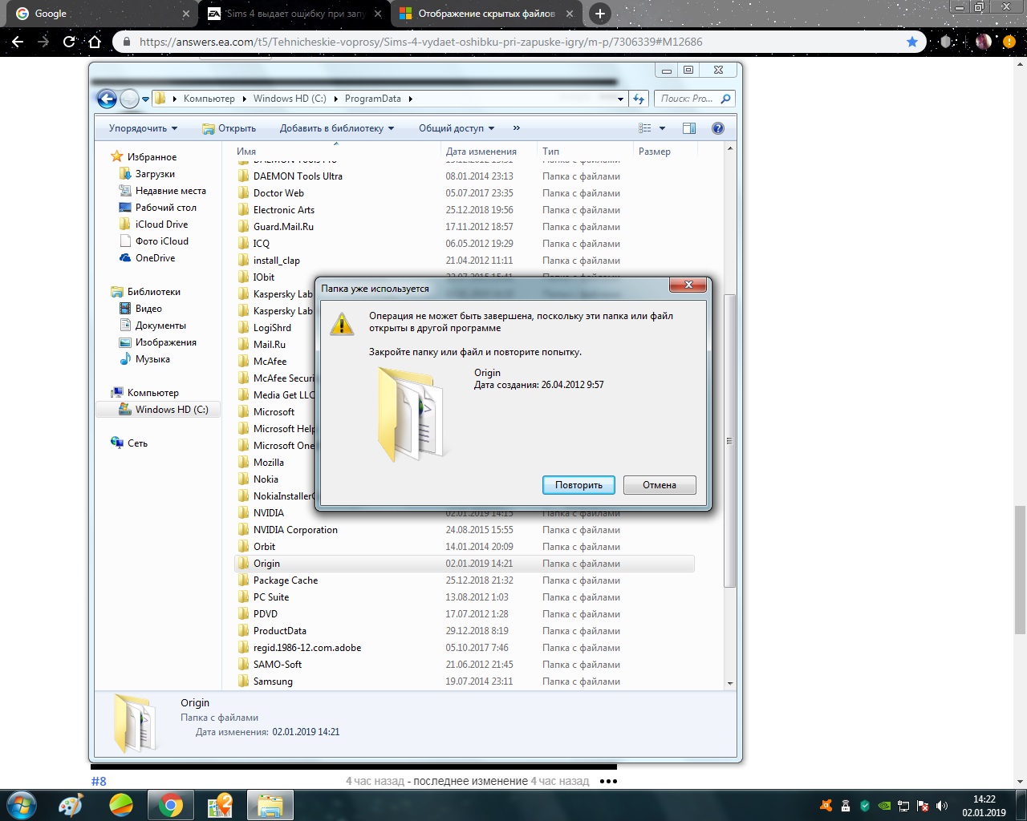
Task: Close the 'Папка уже используется' dialog
Action: click(x=688, y=285)
